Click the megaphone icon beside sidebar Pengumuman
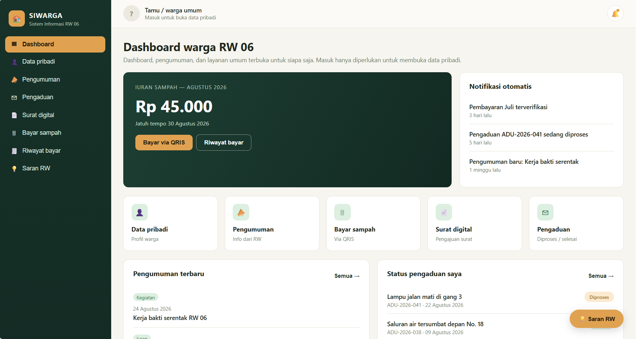 click(x=14, y=80)
